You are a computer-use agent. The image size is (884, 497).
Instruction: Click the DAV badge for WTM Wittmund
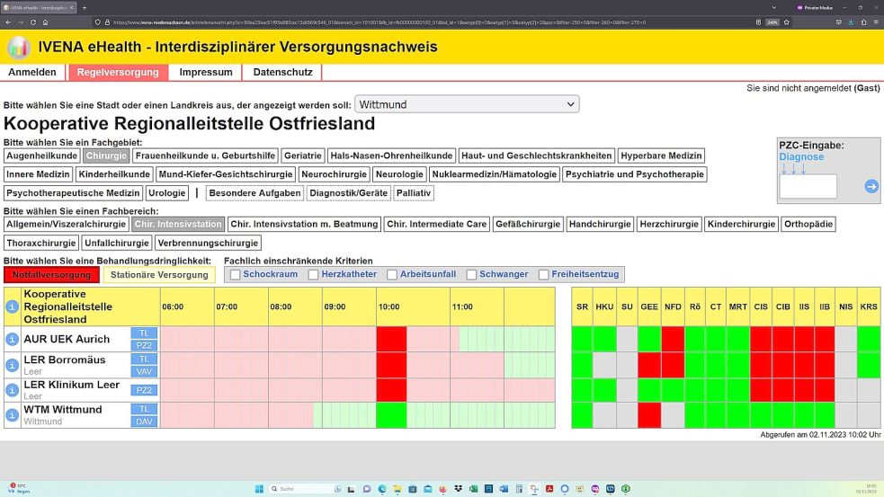click(144, 422)
